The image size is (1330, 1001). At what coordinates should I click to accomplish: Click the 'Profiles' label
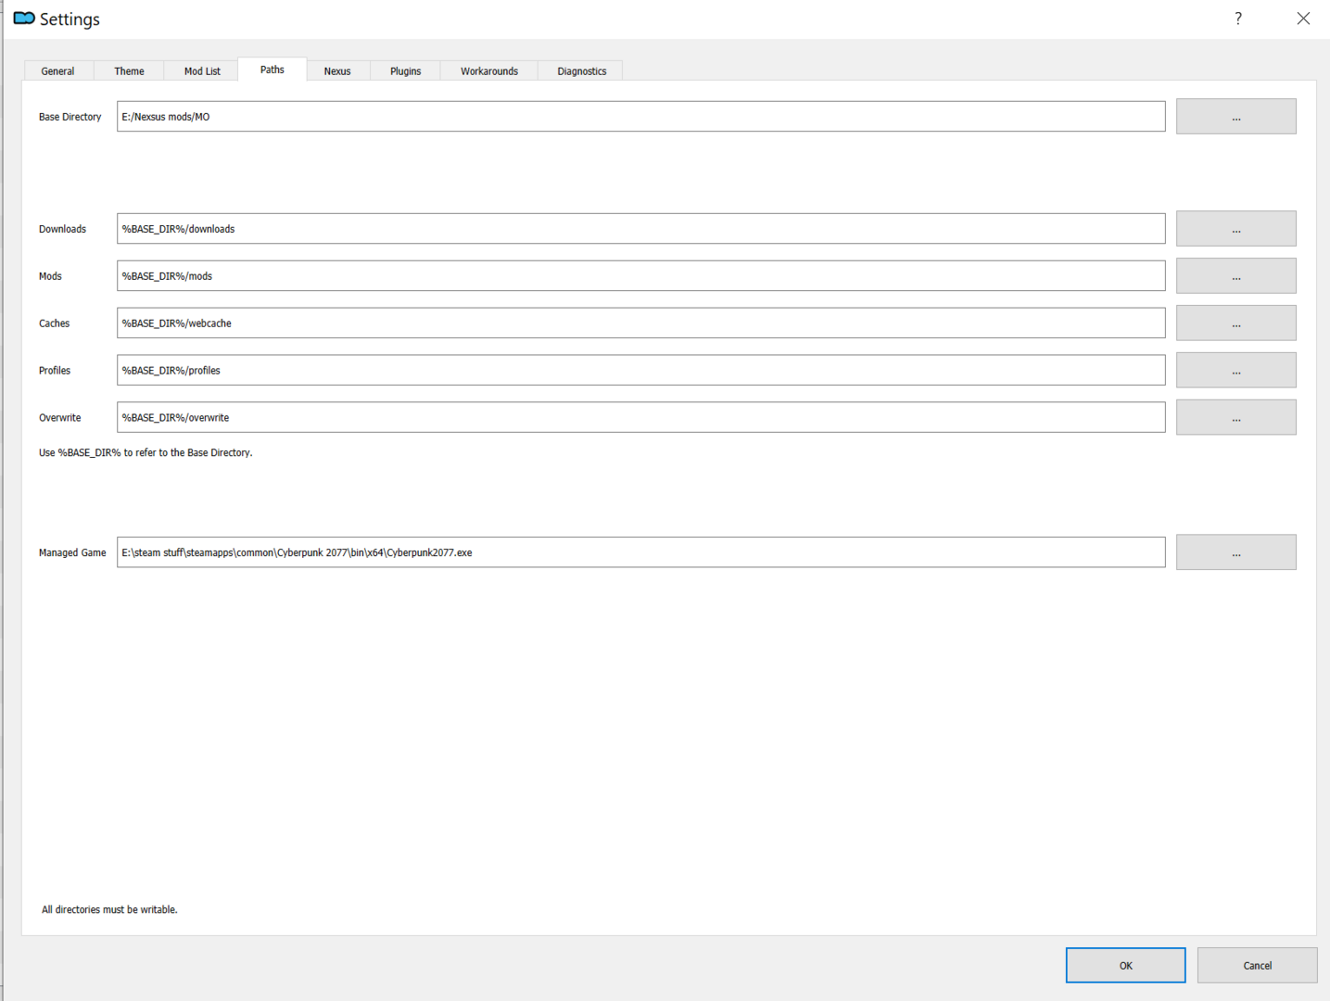[55, 371]
